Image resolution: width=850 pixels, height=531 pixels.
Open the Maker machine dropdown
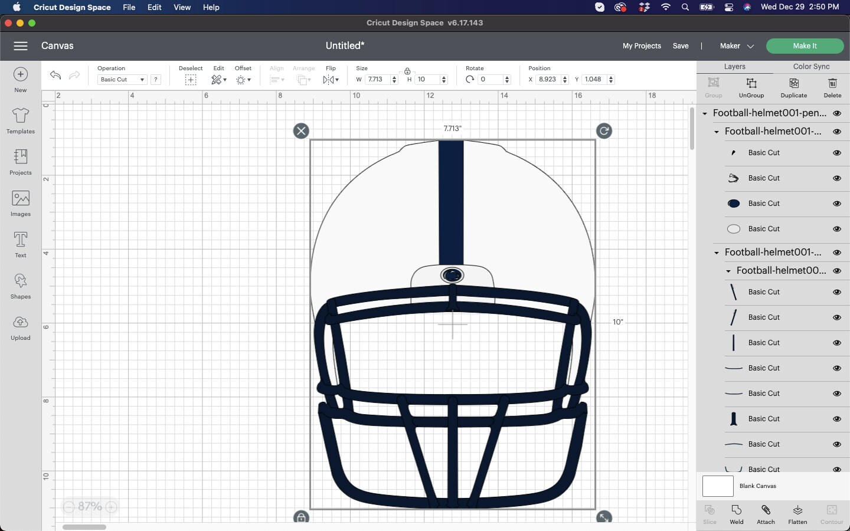pos(736,46)
